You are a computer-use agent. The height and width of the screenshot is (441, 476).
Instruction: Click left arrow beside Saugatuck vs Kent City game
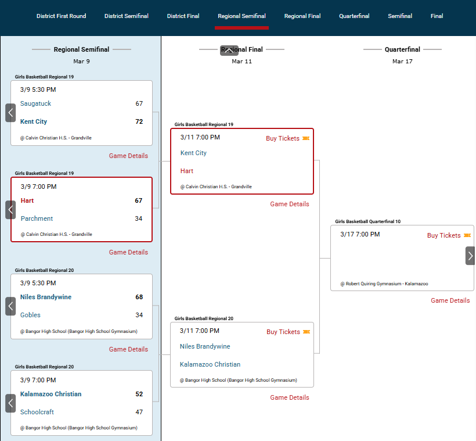tap(10, 113)
